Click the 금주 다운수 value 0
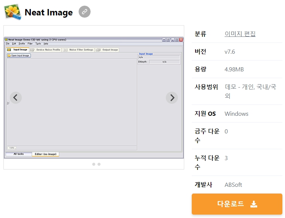Image resolution: width=285 pixels, height=218 pixels. pyautogui.click(x=226, y=131)
